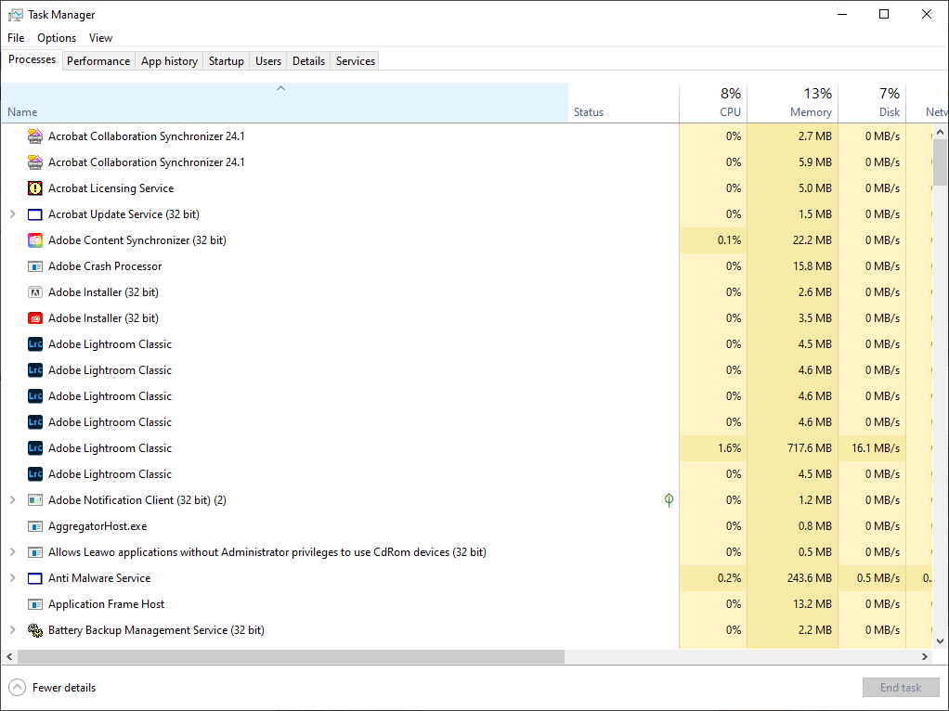
Task: Switch to the Startup tab
Action: tap(226, 60)
